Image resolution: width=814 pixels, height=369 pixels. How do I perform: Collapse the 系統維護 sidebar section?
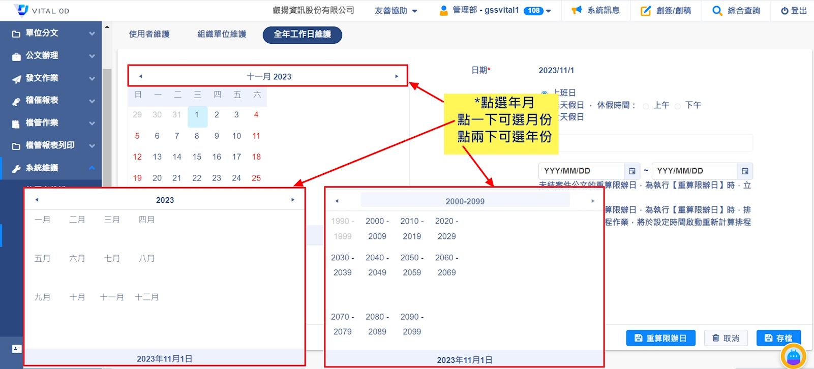coord(92,168)
